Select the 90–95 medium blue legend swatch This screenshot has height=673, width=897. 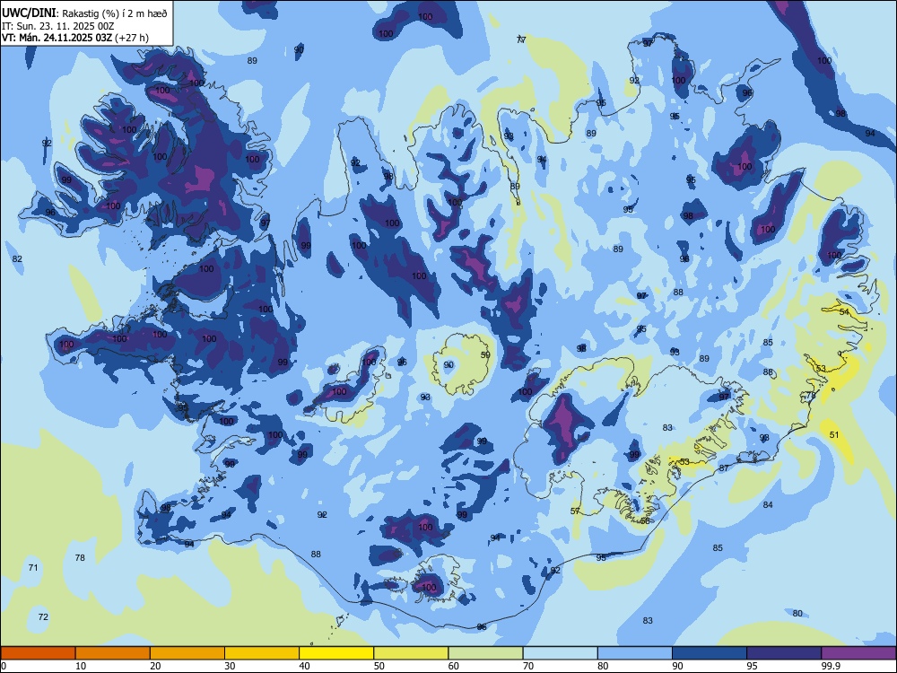click(710, 653)
